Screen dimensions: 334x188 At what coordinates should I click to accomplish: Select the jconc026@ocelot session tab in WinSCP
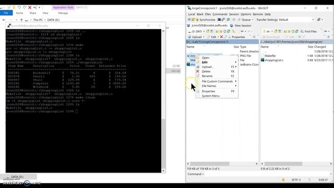[x=207, y=26]
